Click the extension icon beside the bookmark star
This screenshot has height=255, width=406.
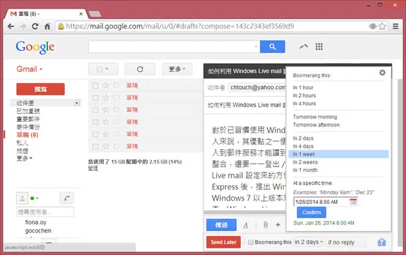pos(373,26)
